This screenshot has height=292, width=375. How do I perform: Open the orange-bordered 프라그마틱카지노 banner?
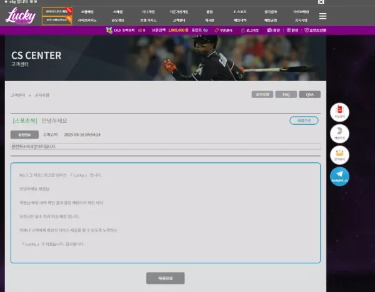tap(57, 21)
